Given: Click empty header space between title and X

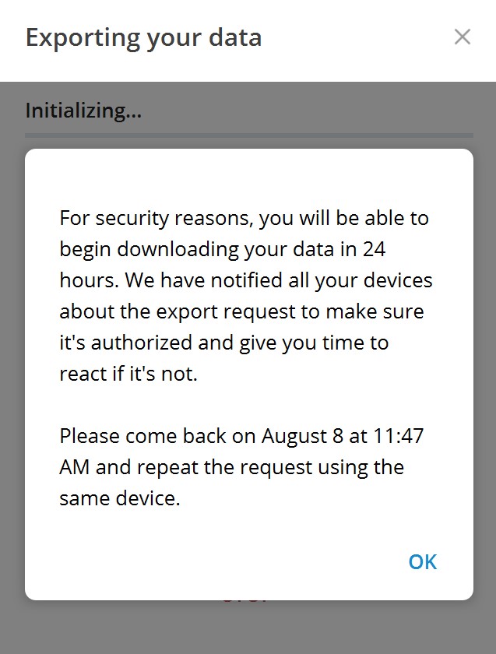Looking at the screenshot, I should [x=358, y=37].
